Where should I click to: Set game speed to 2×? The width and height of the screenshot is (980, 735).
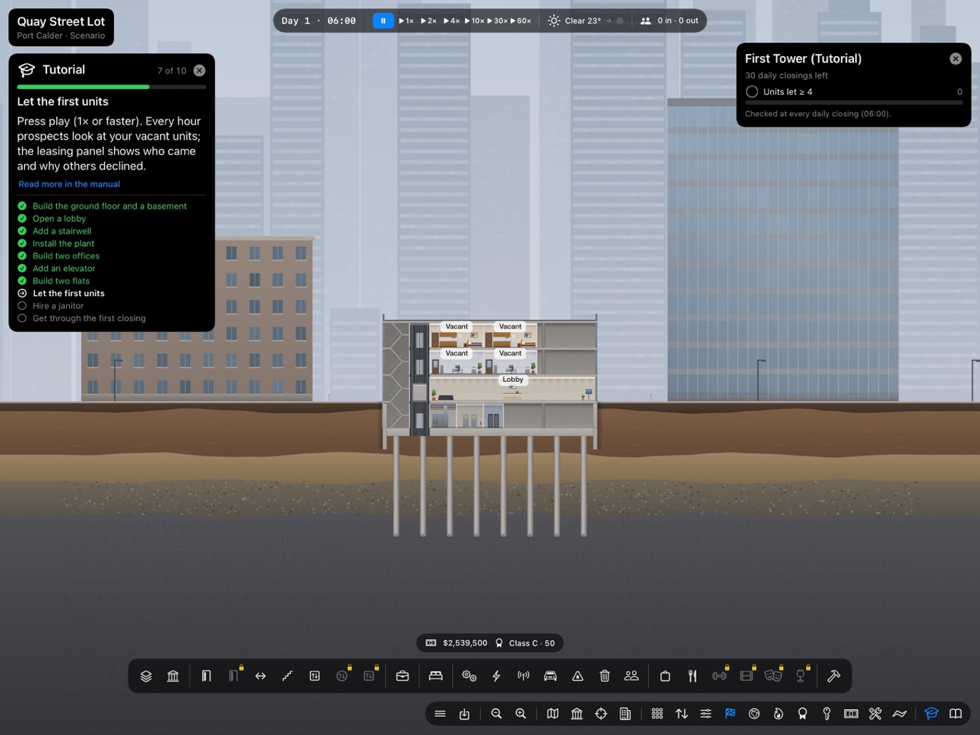click(428, 21)
